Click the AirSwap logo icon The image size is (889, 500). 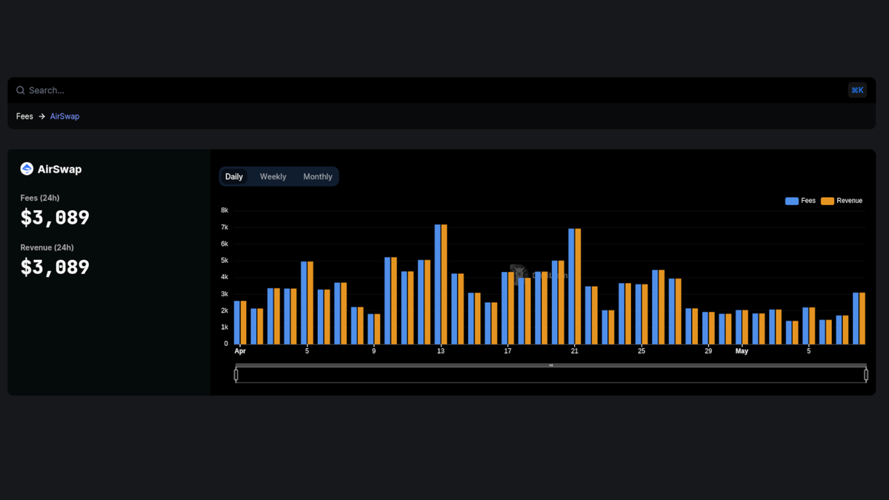pos(27,169)
